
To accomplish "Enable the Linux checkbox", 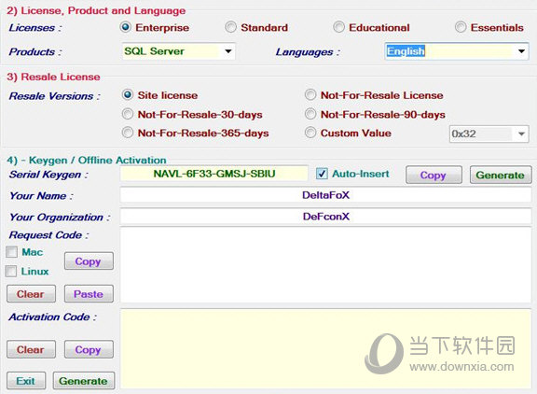I will (11, 272).
